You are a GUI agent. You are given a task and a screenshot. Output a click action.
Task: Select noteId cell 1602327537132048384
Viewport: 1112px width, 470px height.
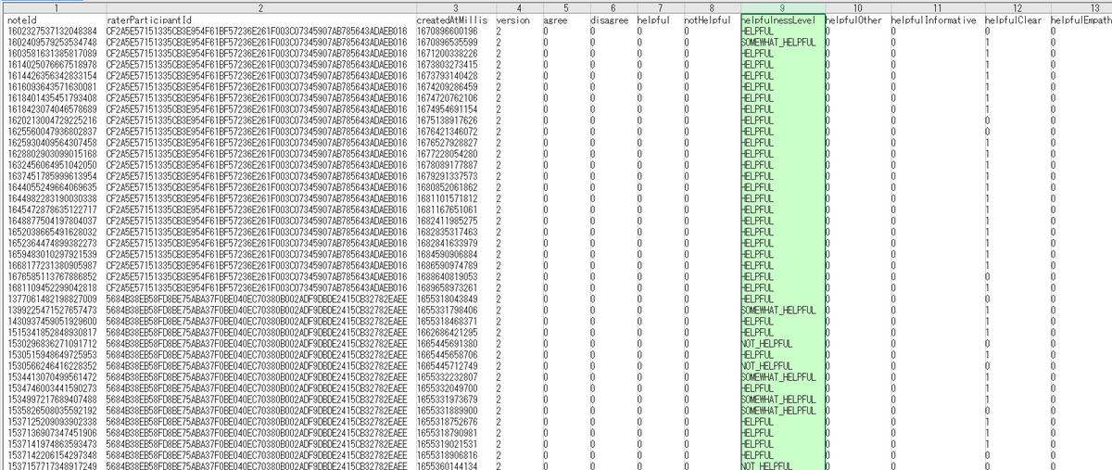click(x=53, y=31)
